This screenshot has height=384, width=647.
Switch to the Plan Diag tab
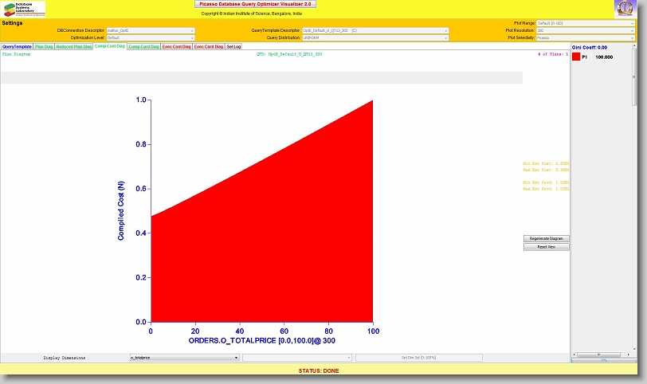[44, 47]
